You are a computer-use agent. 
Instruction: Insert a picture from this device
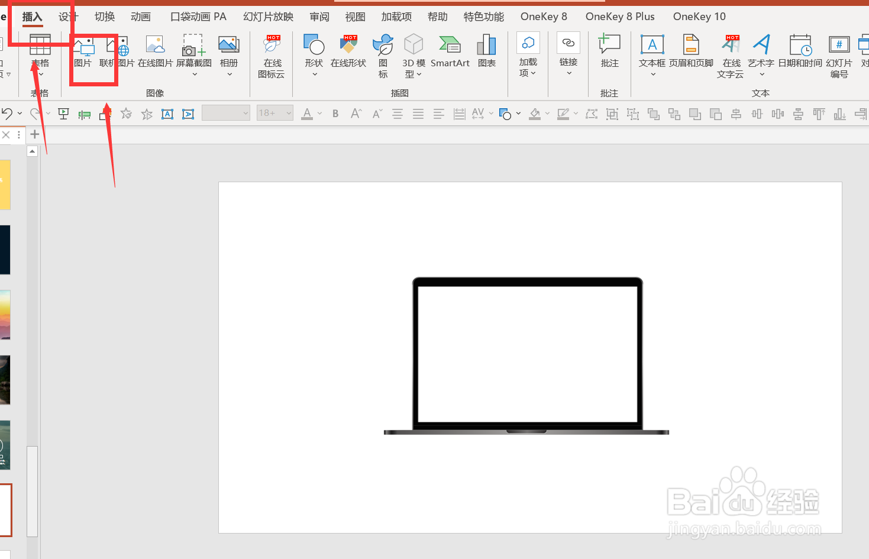coord(83,52)
